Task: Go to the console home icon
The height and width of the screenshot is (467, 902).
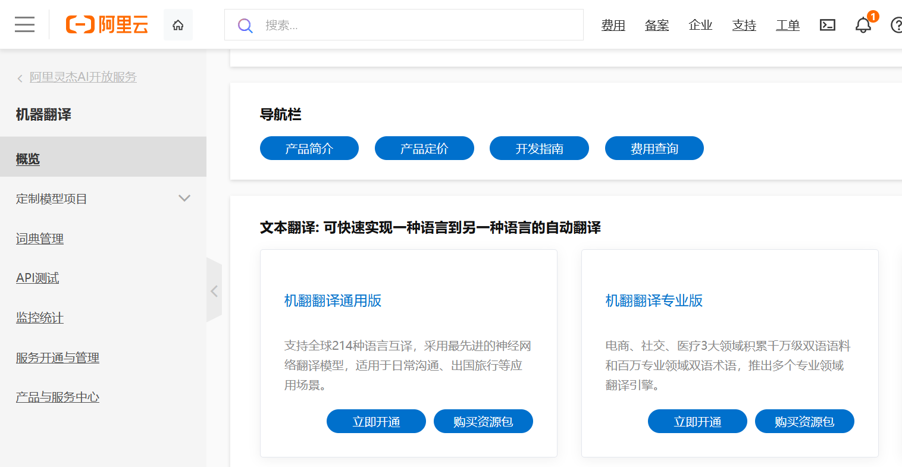Action: [178, 25]
